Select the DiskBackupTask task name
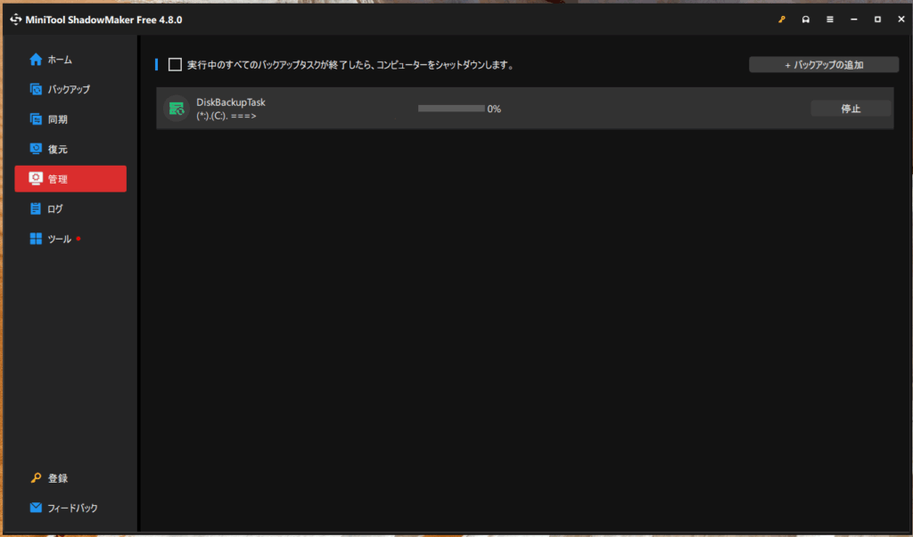This screenshot has height=537, width=913. (231, 102)
